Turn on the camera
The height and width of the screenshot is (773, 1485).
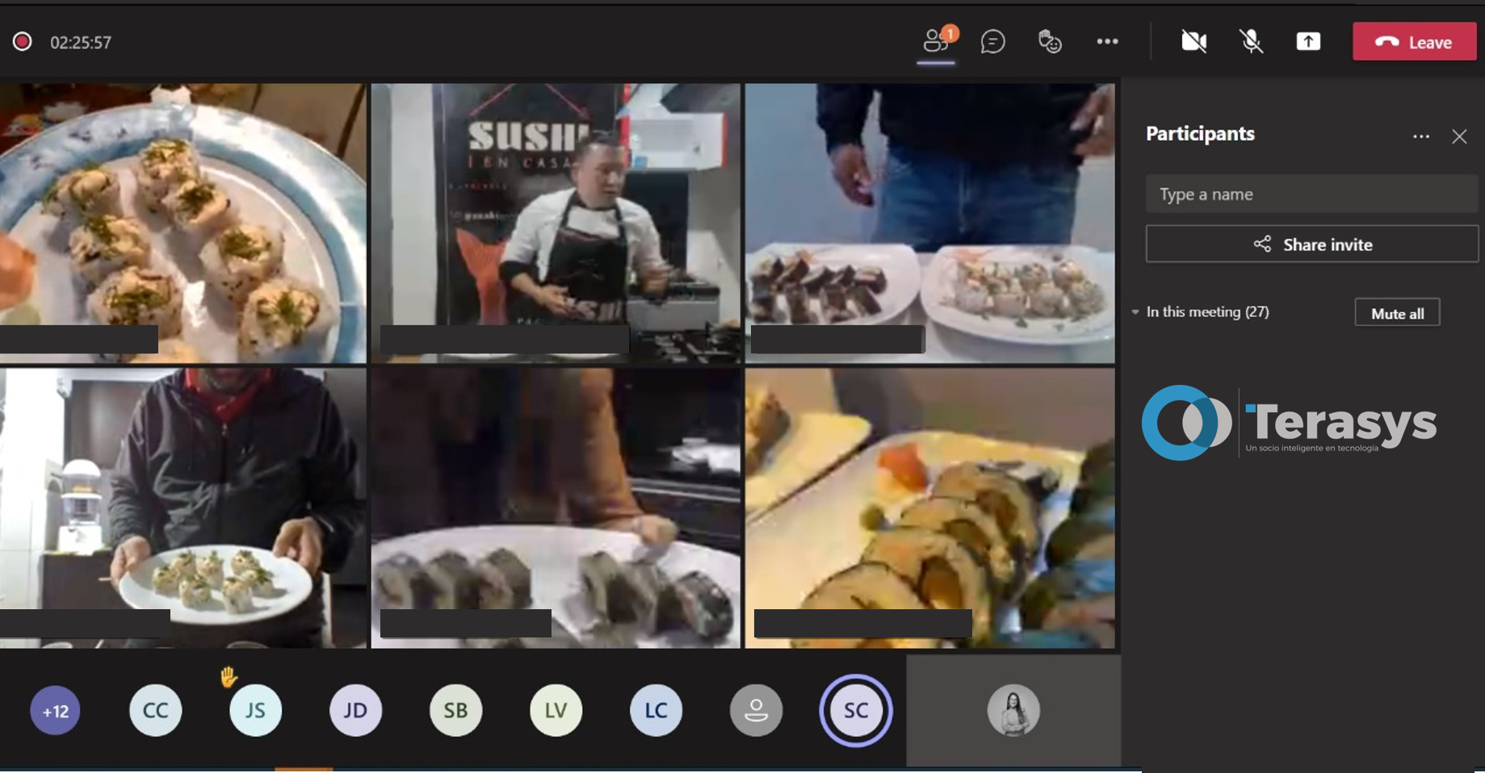(1193, 42)
